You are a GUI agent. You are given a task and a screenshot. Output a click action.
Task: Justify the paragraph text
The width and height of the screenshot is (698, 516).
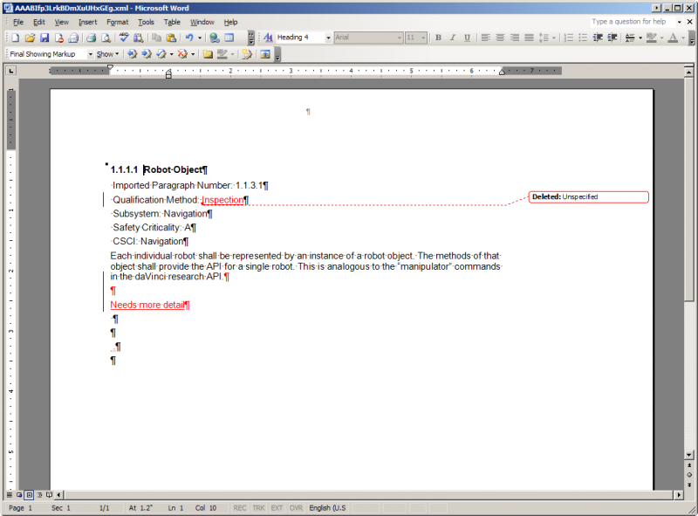point(529,38)
